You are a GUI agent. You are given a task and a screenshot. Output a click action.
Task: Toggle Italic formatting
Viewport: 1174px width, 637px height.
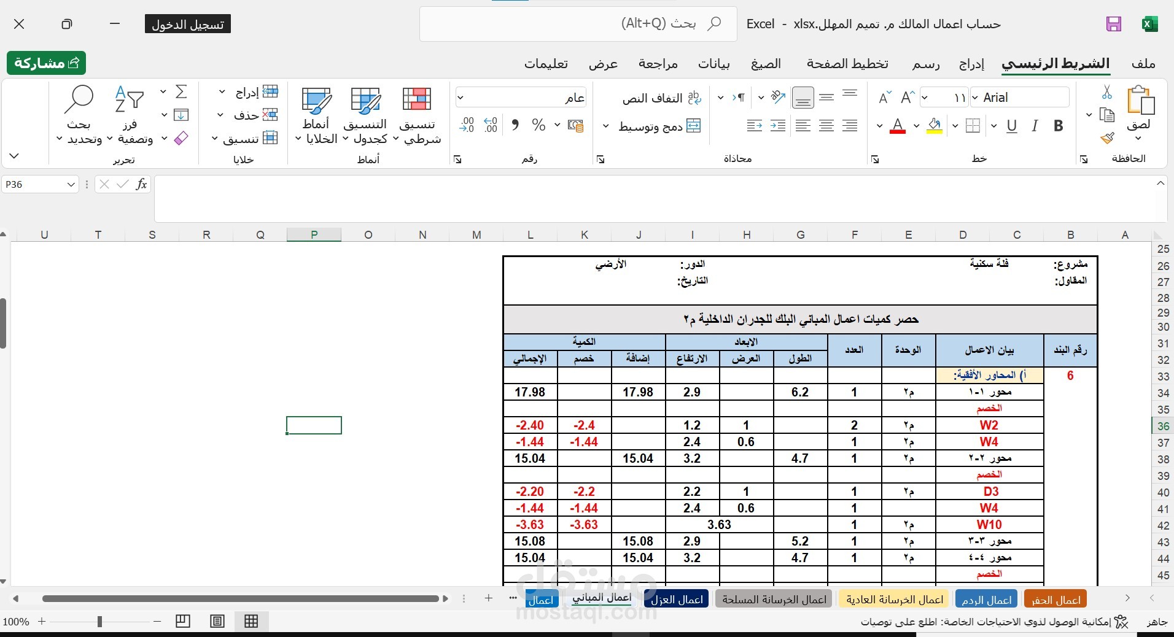point(1035,126)
